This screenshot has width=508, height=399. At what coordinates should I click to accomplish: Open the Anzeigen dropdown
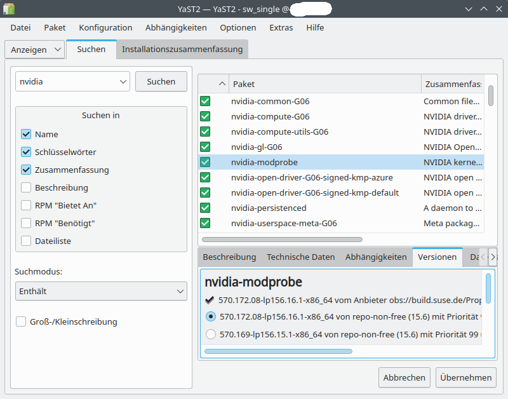(x=35, y=50)
